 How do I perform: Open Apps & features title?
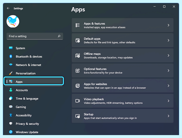[94, 24]
